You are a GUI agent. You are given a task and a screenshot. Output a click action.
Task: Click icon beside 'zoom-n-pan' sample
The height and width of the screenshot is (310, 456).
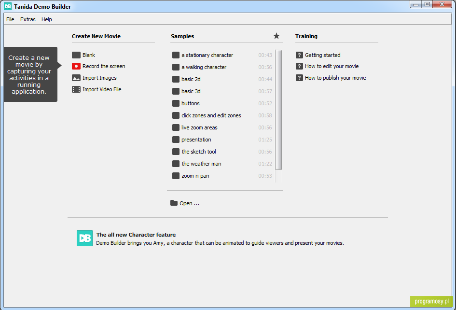tap(176, 176)
